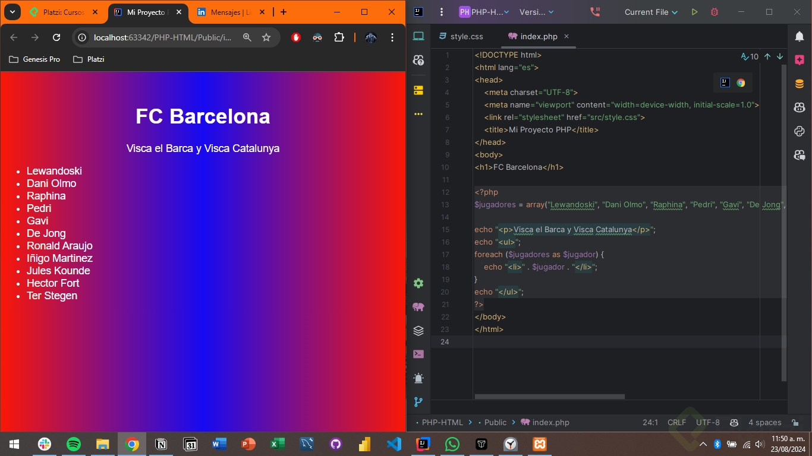Change file encoding UTF-8 in status bar
The width and height of the screenshot is (812, 456).
pyautogui.click(x=708, y=423)
